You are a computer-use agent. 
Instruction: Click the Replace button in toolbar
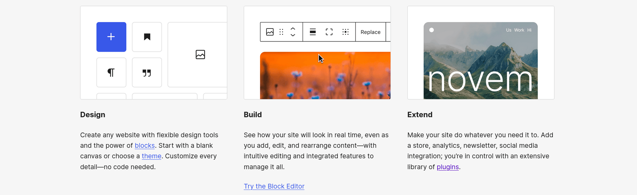pos(370,32)
